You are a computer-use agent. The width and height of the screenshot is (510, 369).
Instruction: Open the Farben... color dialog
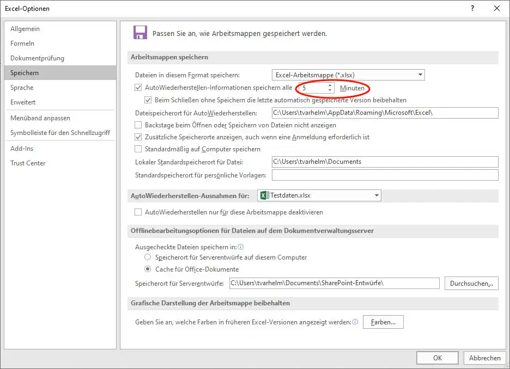pos(383,322)
